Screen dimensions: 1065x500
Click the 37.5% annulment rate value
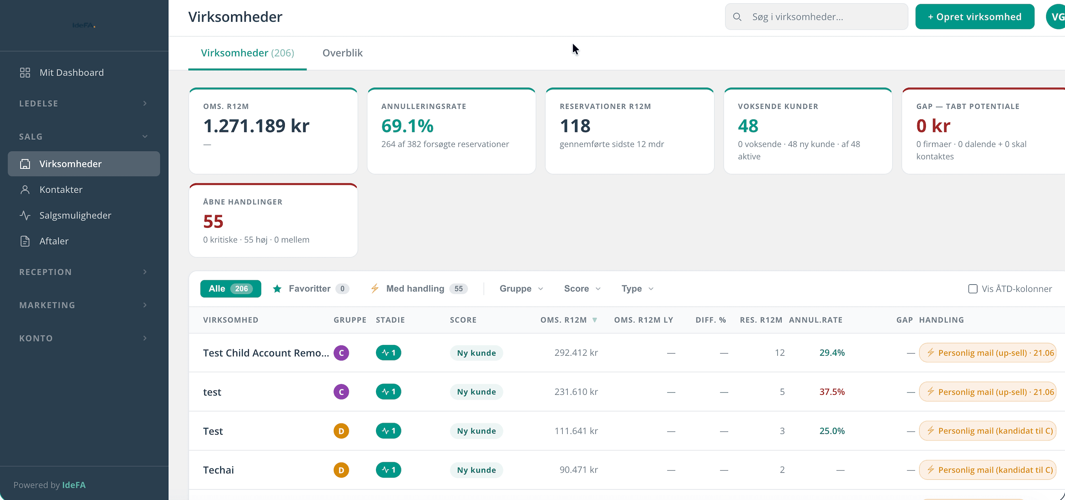(832, 392)
